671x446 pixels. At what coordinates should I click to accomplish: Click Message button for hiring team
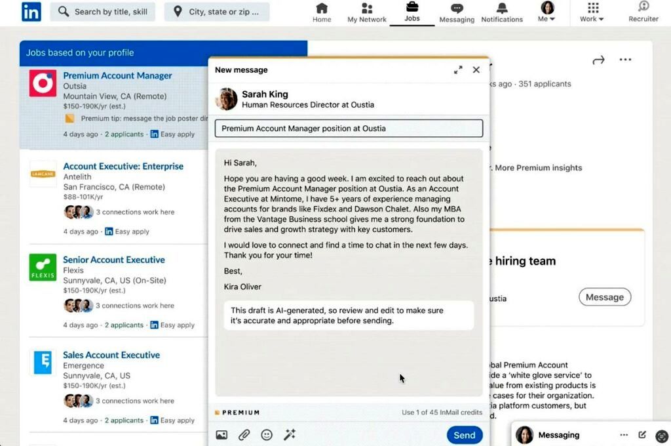click(604, 297)
